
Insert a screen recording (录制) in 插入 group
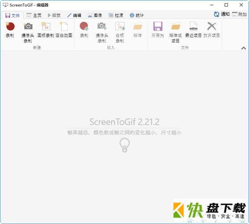pyautogui.click(x=84, y=30)
